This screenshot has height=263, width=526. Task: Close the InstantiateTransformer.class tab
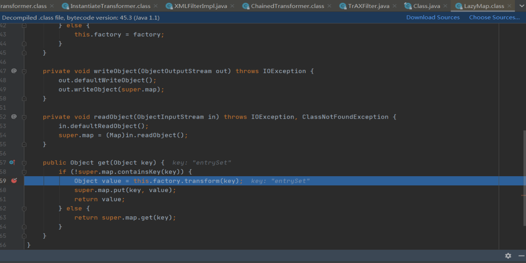click(x=156, y=6)
